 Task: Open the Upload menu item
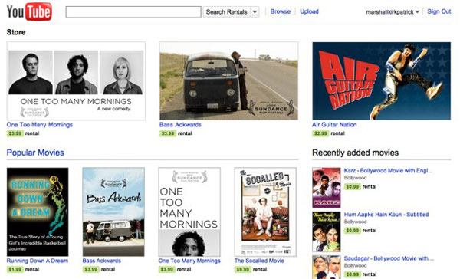[x=309, y=11]
